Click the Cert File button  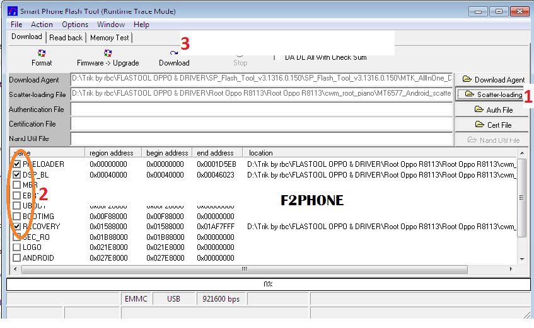(x=494, y=125)
